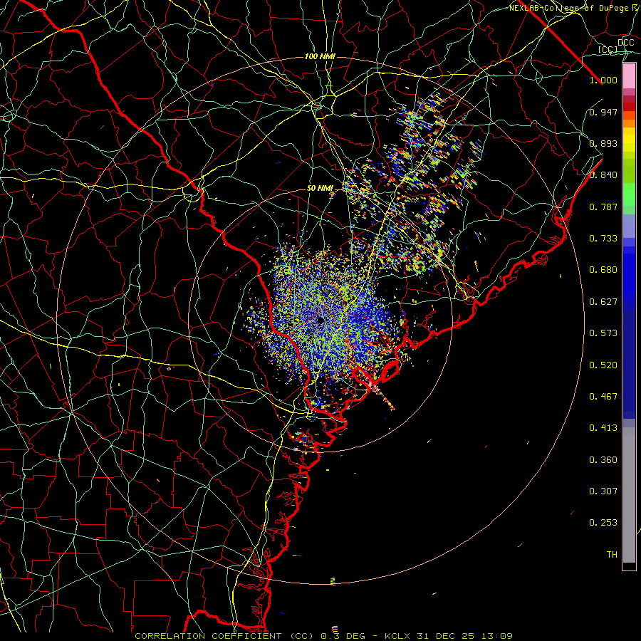Click the 0.680 color scale value
The width and height of the screenshot is (641, 641).
(x=603, y=270)
